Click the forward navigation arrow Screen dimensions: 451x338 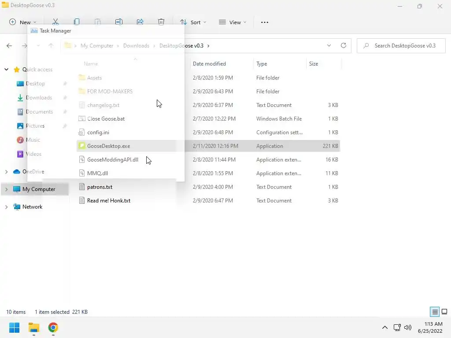click(x=25, y=46)
